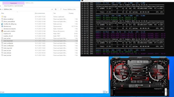Switch Explorer to details view layout
This screenshot has height=97, width=174.
[x=104, y=92]
